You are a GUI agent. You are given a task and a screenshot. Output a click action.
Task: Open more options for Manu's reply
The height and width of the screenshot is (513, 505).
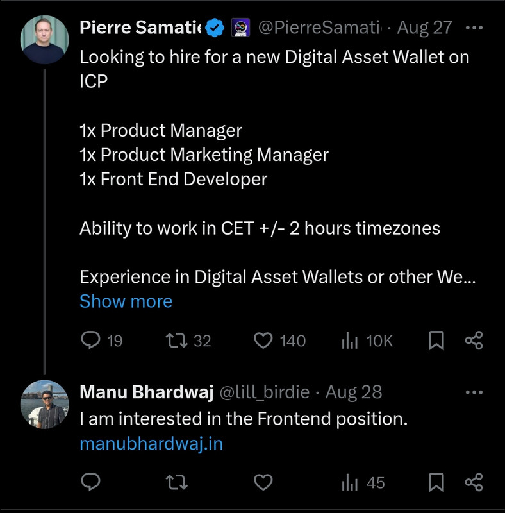click(474, 392)
